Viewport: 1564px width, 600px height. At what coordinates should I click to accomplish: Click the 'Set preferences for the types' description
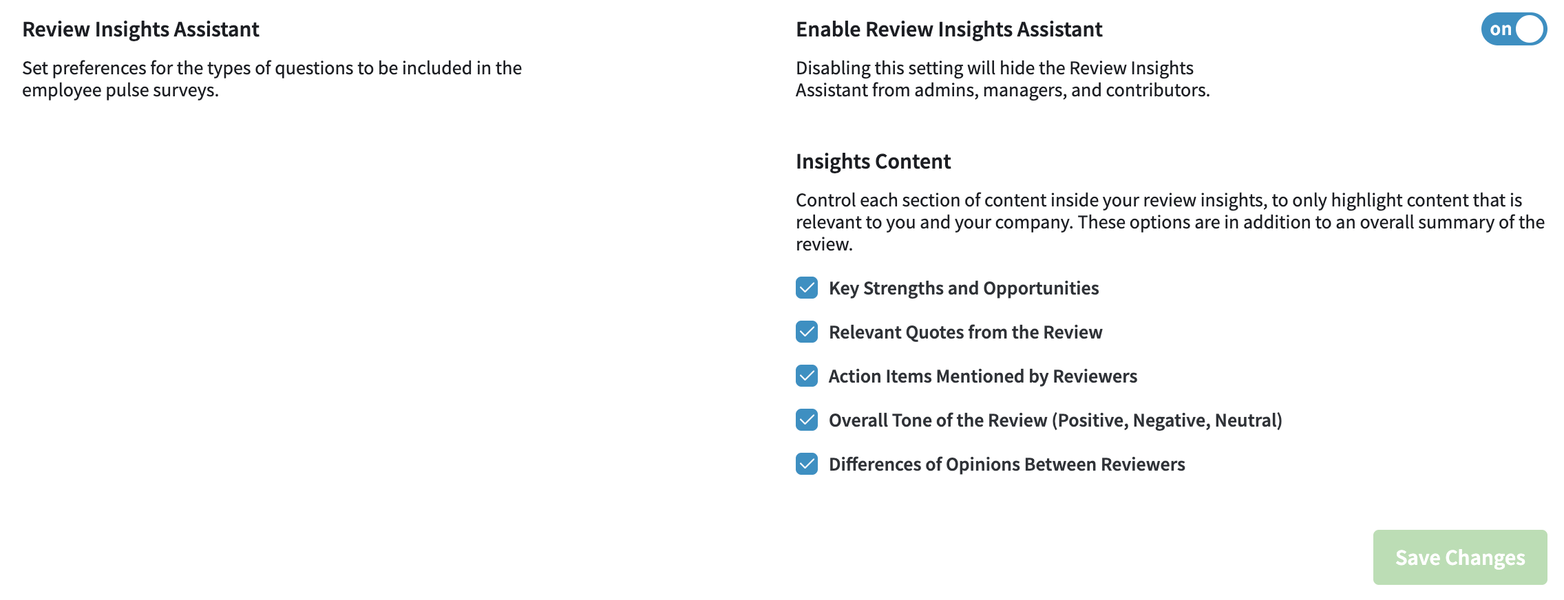(x=272, y=79)
